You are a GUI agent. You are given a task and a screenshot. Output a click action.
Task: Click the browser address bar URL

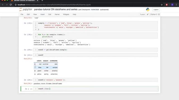[x=54, y=5]
